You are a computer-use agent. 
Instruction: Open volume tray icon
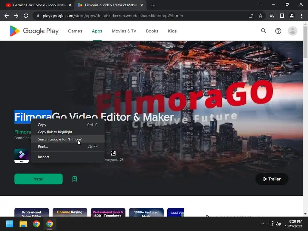[x=278, y=224]
